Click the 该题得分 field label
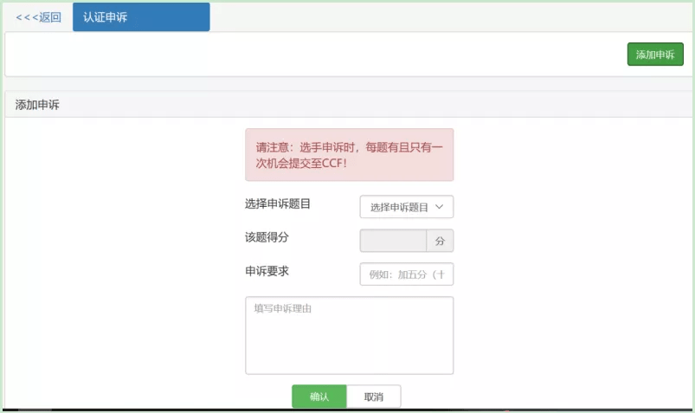 (x=267, y=237)
